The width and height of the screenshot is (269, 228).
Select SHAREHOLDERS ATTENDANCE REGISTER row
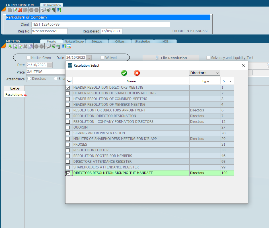tap(150, 167)
